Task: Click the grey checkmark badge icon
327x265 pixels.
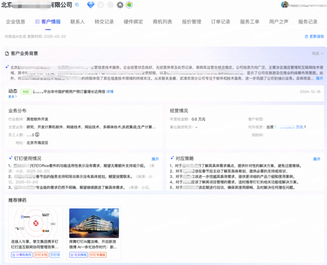Action: (x=110, y=5)
